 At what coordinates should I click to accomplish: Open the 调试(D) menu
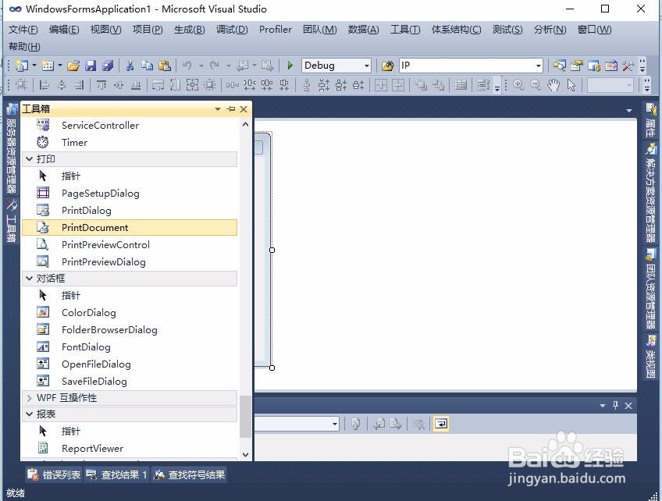point(232,30)
